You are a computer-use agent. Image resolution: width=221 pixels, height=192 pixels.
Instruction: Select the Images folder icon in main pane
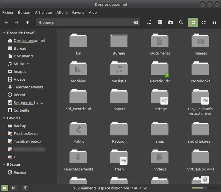click(200, 40)
